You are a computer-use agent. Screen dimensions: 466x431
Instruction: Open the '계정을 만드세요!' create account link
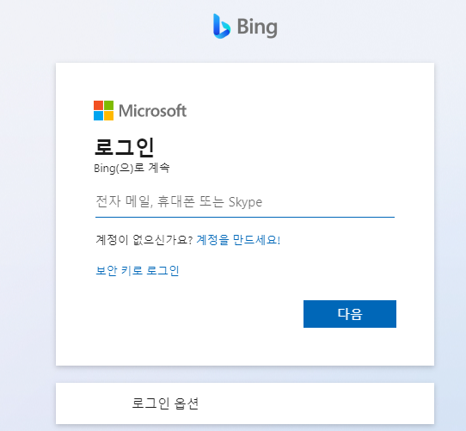pos(238,240)
